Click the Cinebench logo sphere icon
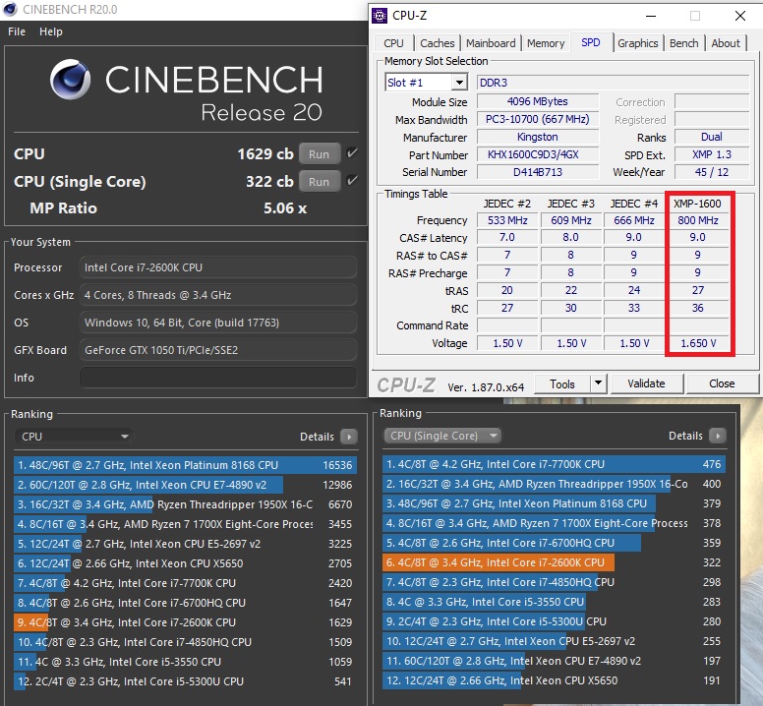Viewport: 763px width, 706px height. 71,80
